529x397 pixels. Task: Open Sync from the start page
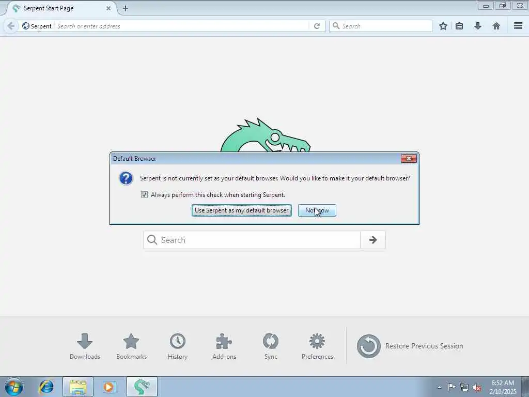coord(271,346)
